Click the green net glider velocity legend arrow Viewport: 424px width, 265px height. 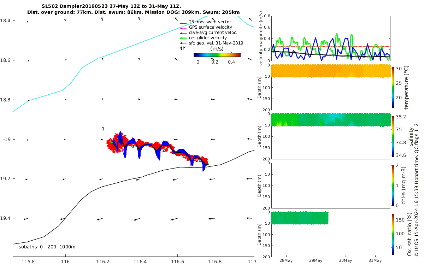[x=183, y=38]
